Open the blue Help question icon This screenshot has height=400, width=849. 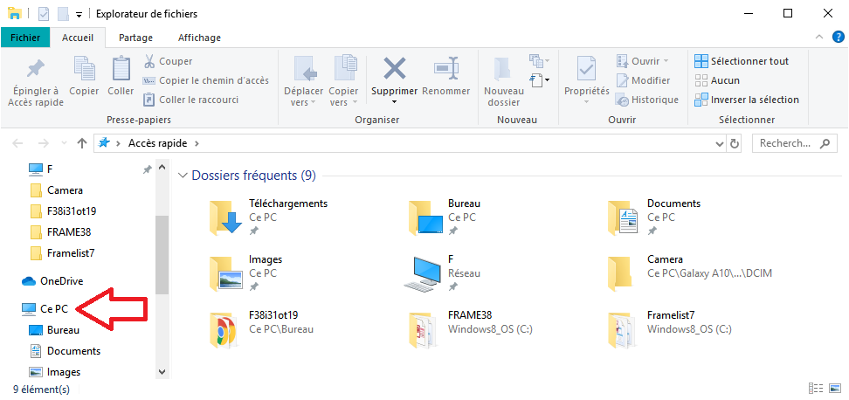coord(837,38)
